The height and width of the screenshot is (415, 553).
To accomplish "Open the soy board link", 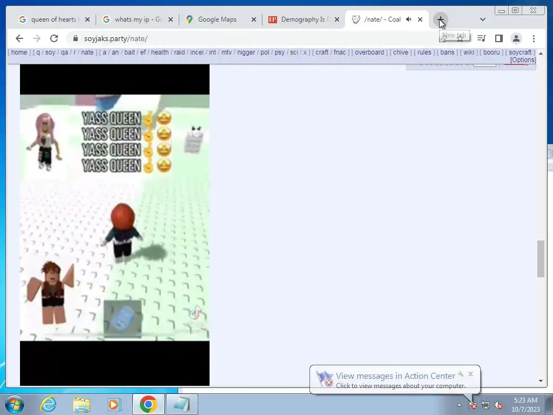I will point(50,52).
